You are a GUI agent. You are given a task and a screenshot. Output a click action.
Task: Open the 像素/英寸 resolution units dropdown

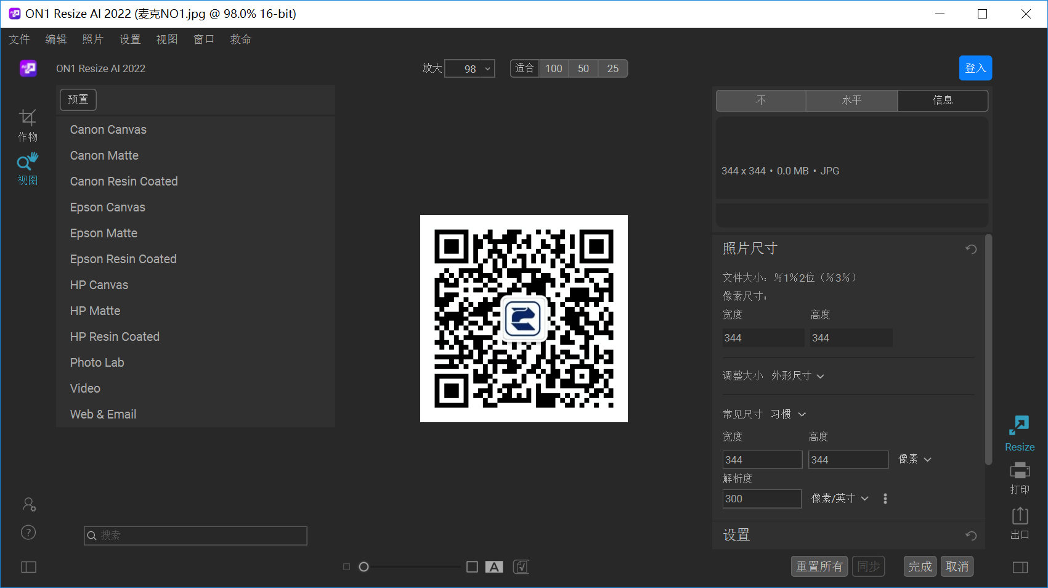click(x=840, y=499)
